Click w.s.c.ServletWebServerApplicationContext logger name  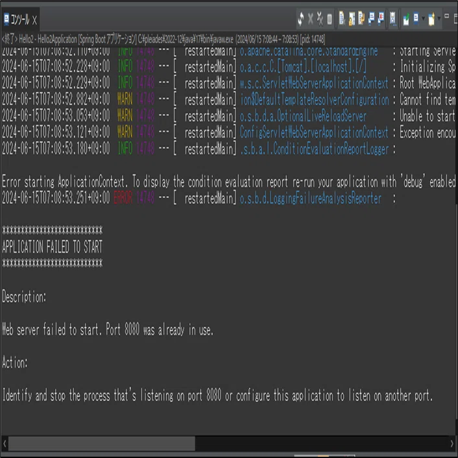[x=314, y=84]
